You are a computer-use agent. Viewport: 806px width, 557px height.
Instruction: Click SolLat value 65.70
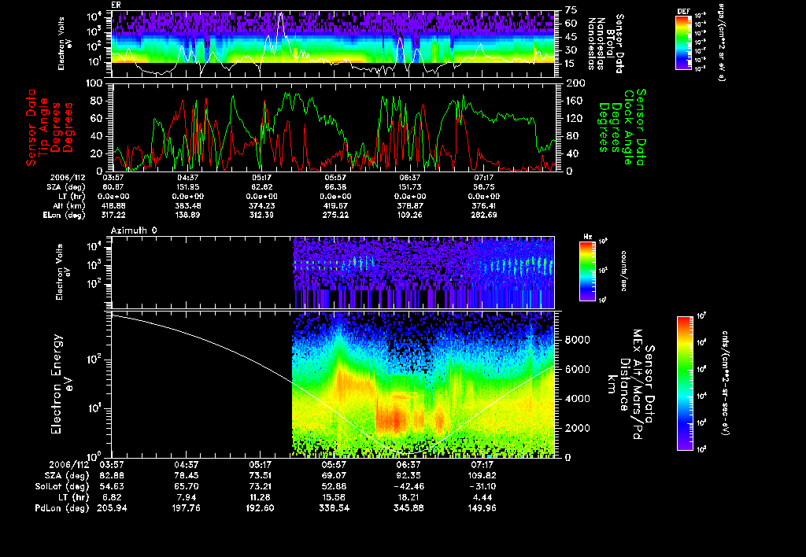tap(186, 486)
